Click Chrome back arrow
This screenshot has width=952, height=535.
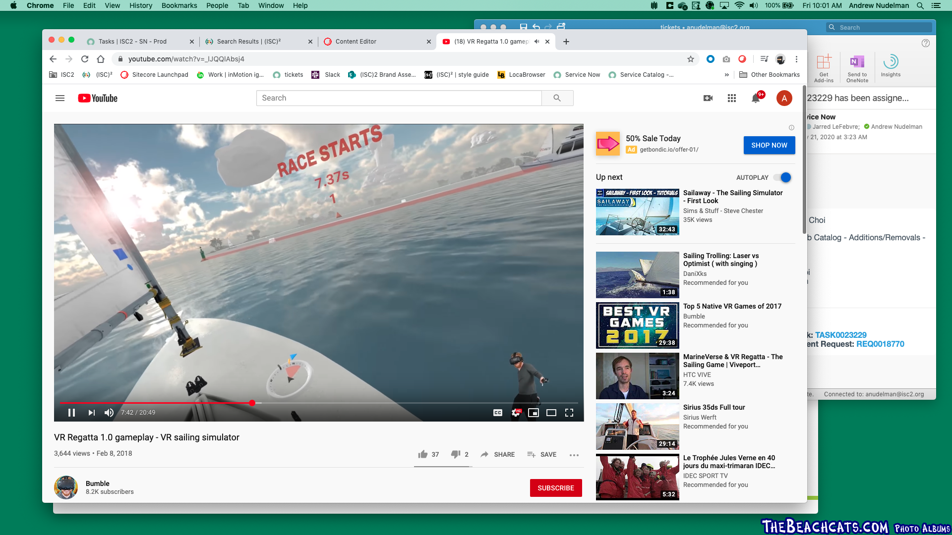pos(53,59)
